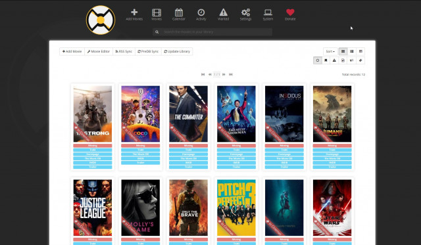Viewport: 421px width, 245px height.
Task: Click Missing label under Star Wars
Action: [x=332, y=240]
